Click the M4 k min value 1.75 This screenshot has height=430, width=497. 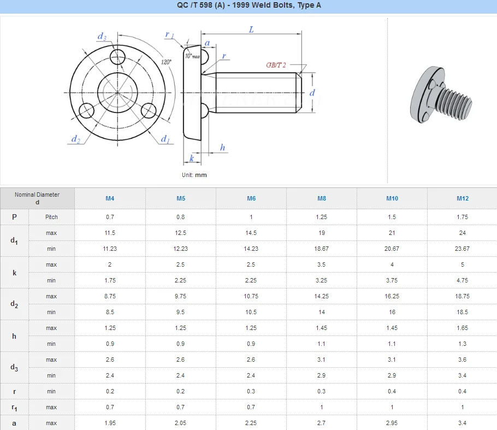(x=110, y=281)
